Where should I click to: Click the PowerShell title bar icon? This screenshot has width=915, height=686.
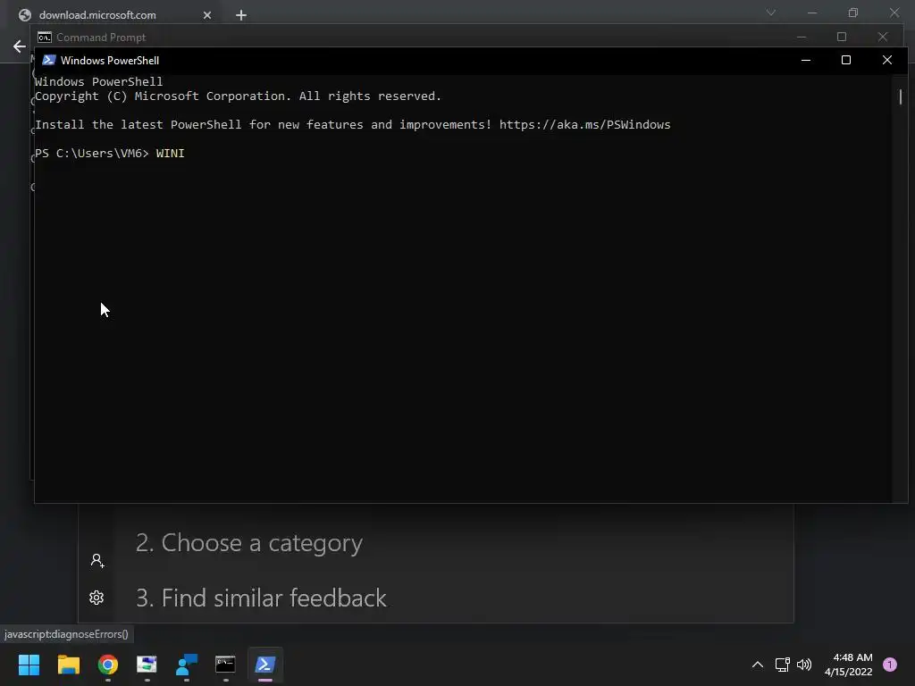(49, 60)
